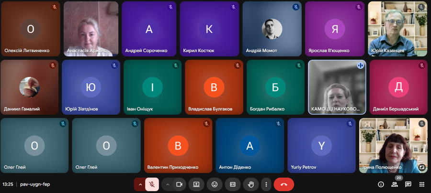Screen dimensions: 431x193
Task: Raise your hand in the meeting
Action: (x=250, y=184)
